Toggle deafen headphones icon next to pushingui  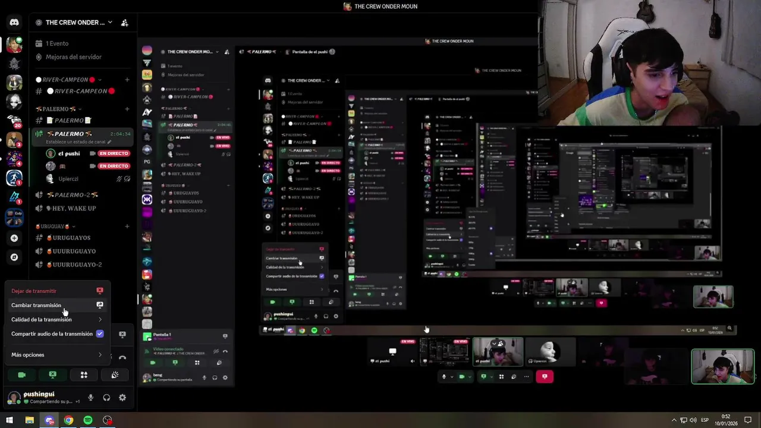[106, 398]
